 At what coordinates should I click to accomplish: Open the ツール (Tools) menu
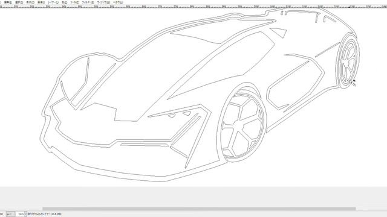pyautogui.click(x=75, y=2)
